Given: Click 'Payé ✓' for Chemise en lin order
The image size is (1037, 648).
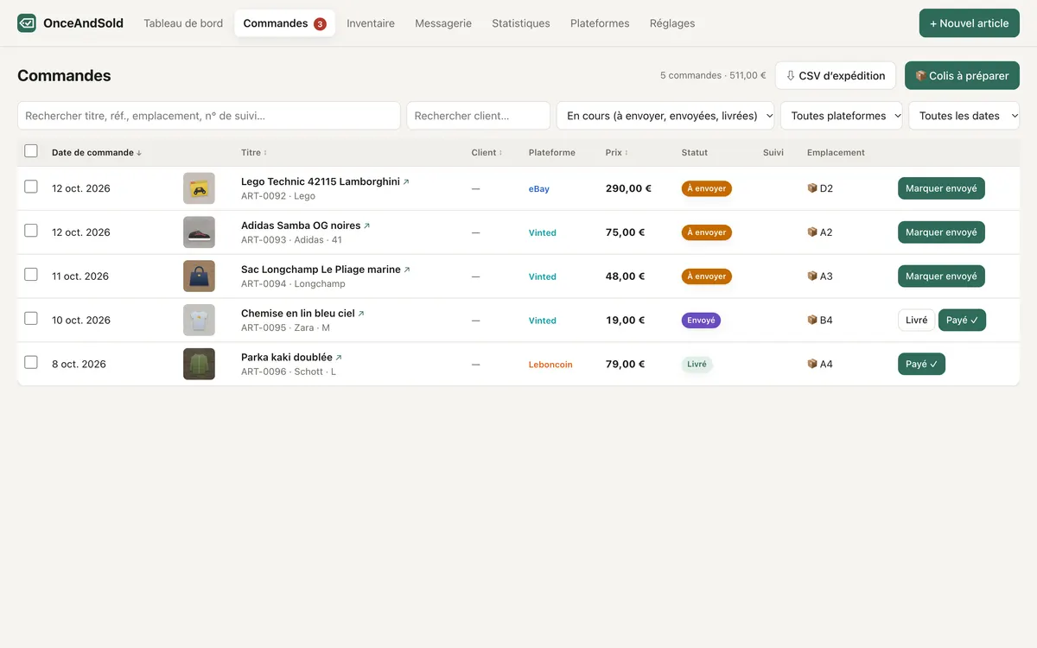Looking at the screenshot, I should 962,321.
